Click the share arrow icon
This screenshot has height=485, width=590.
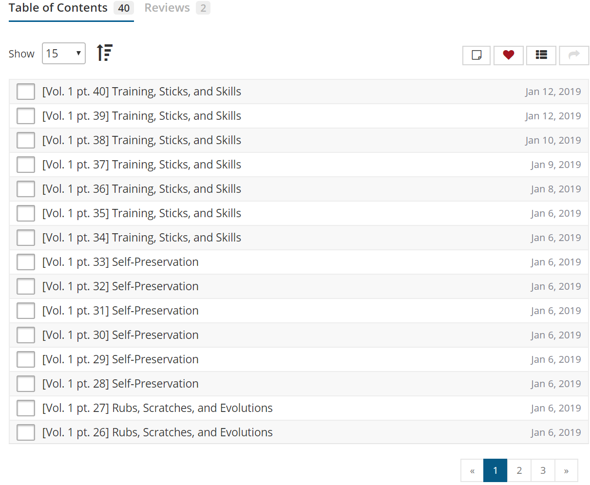pyautogui.click(x=574, y=55)
